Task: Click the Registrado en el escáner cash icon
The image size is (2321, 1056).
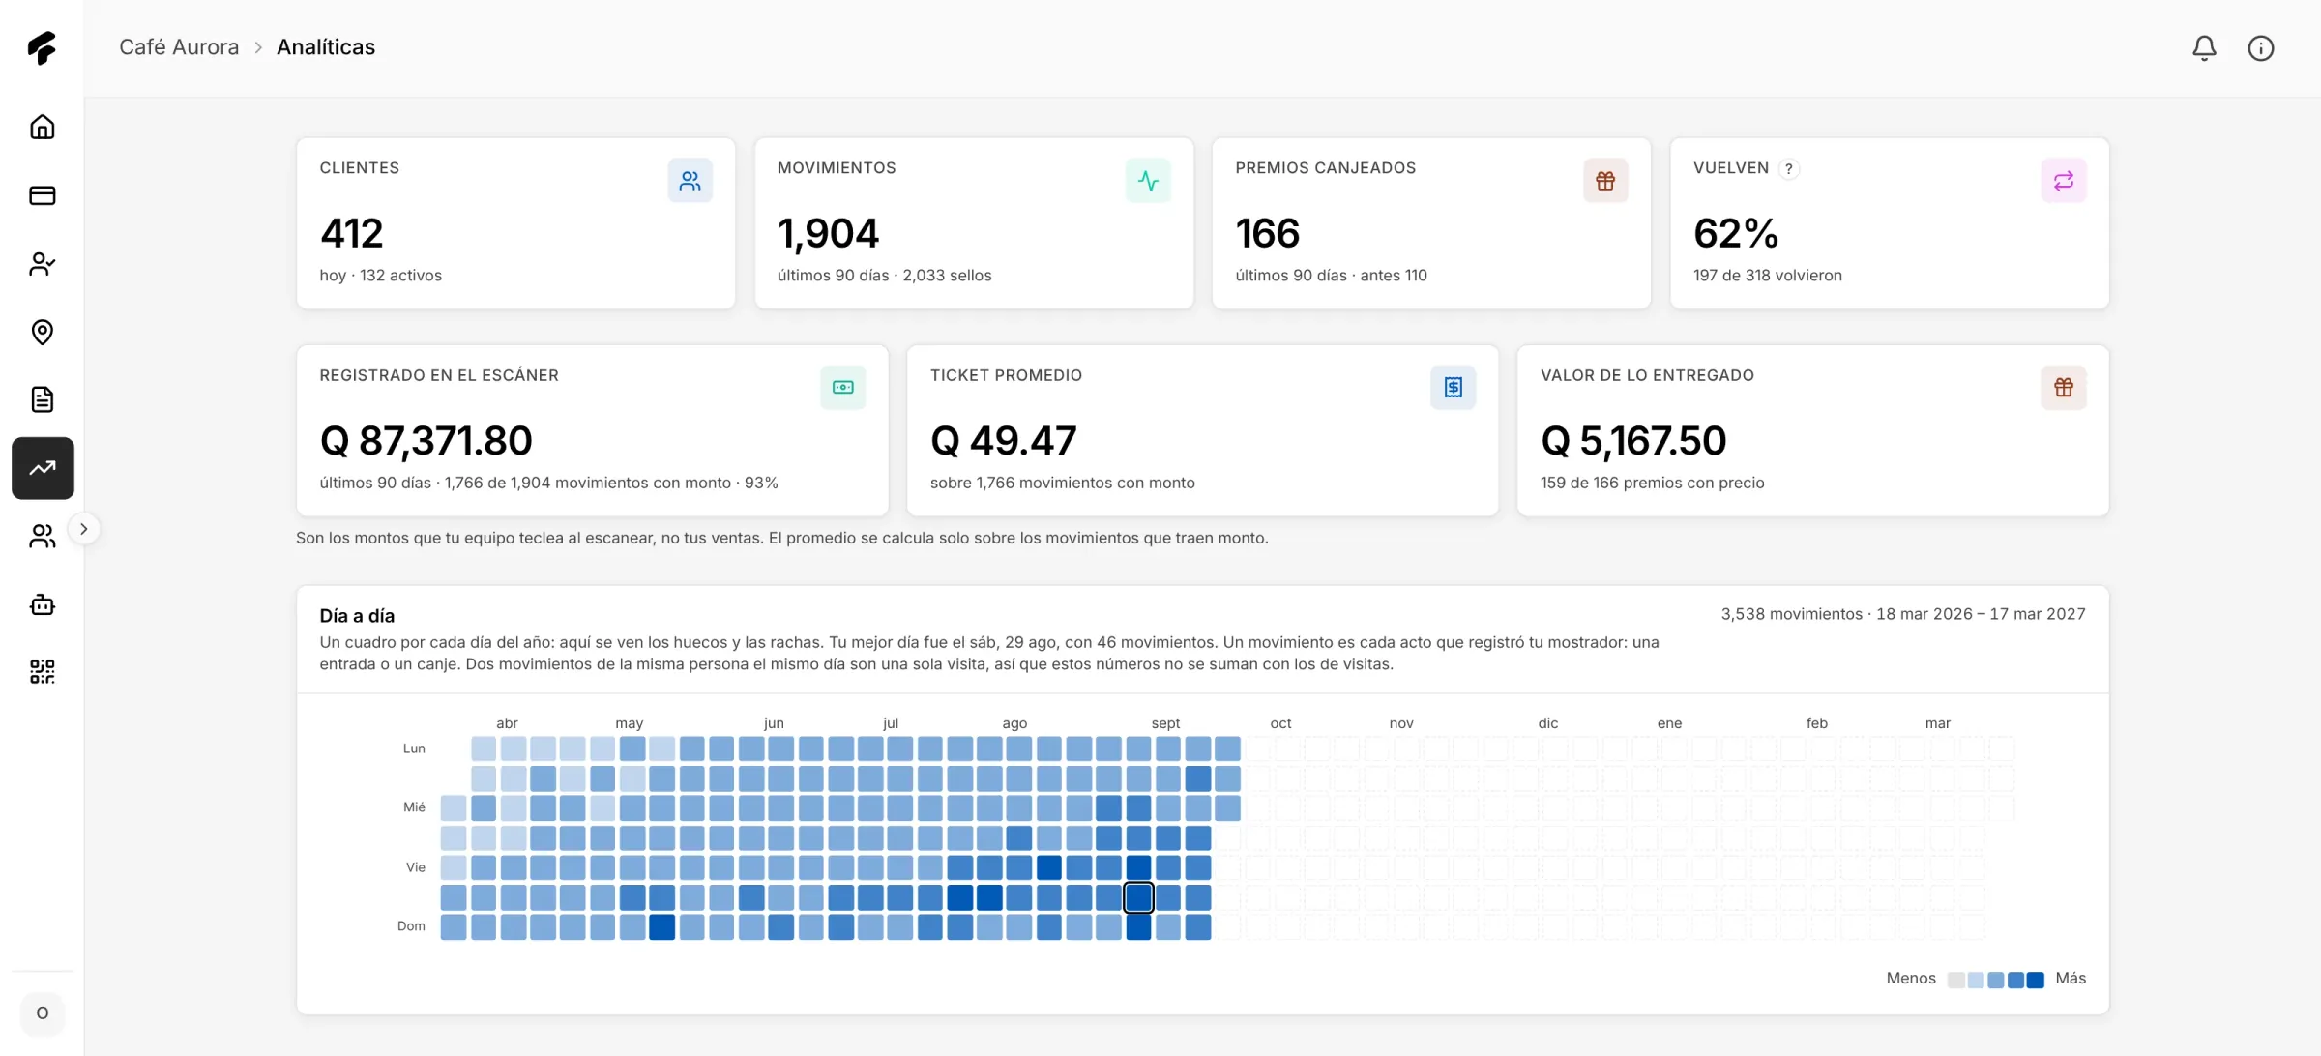Action: [x=843, y=388]
